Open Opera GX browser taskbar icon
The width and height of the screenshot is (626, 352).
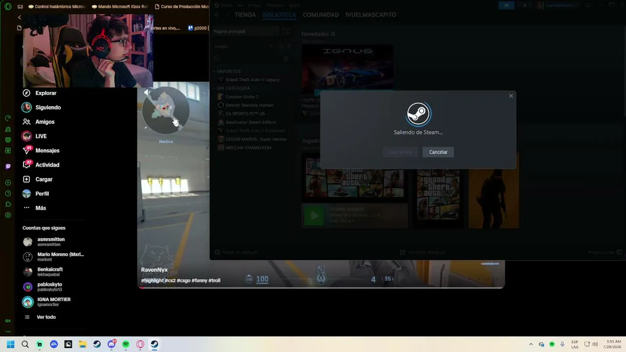click(140, 344)
